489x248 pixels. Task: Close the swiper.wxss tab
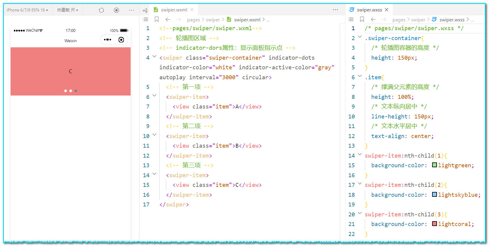(387, 10)
